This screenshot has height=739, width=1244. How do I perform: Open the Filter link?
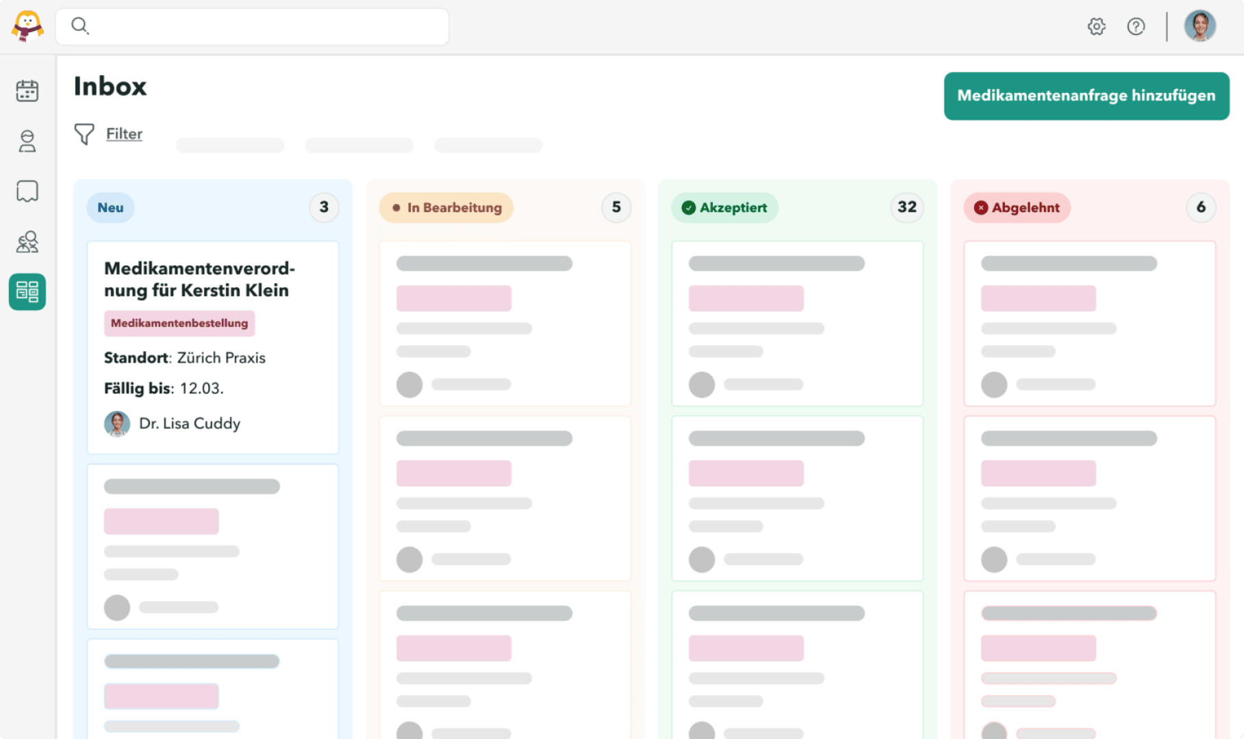pyautogui.click(x=124, y=134)
